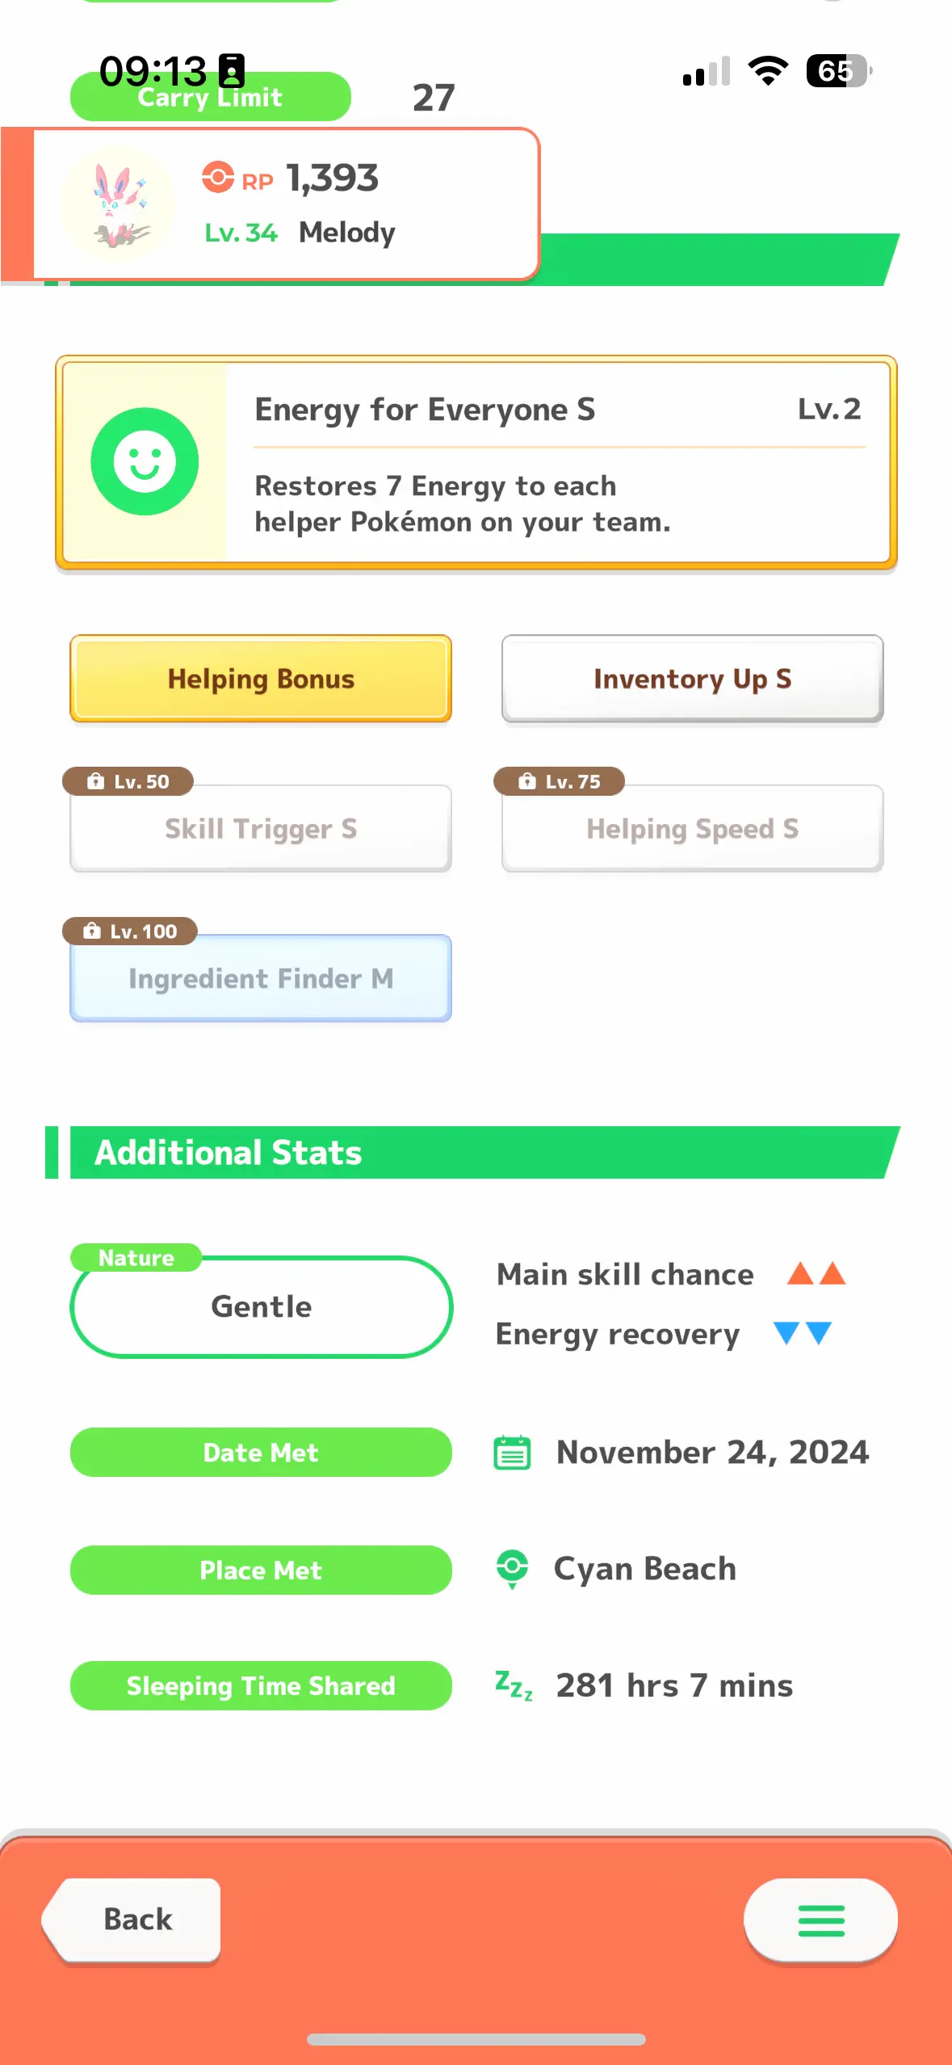Tap the Energy for Everyone S smiley icon
Image resolution: width=952 pixels, height=2065 pixels.
coord(145,461)
